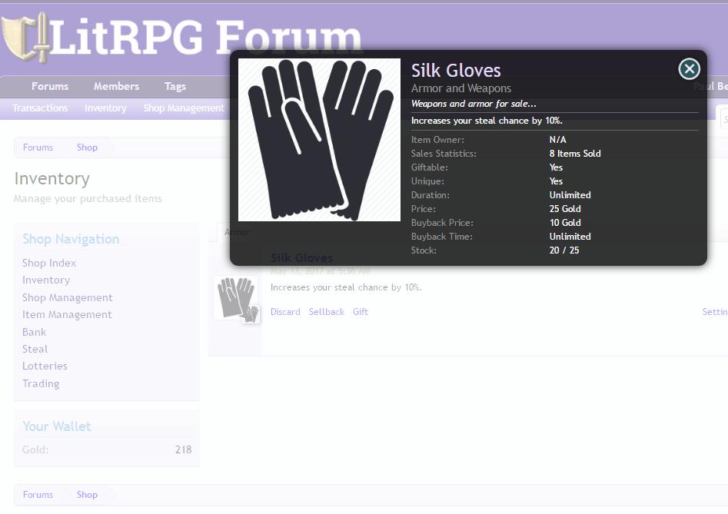Screen dimensions: 728x514
Task: Click the Discard link for Silk Gloves
Action: (285, 312)
